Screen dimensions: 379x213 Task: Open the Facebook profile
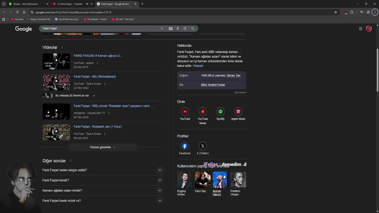pos(185,146)
